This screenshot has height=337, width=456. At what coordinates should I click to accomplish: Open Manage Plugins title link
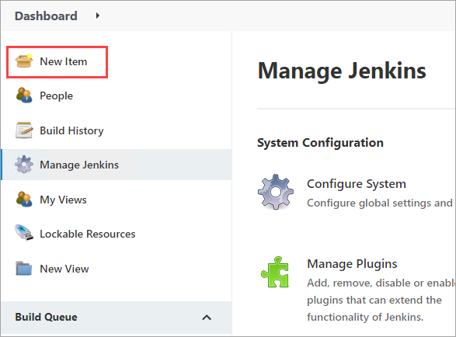coord(352,264)
